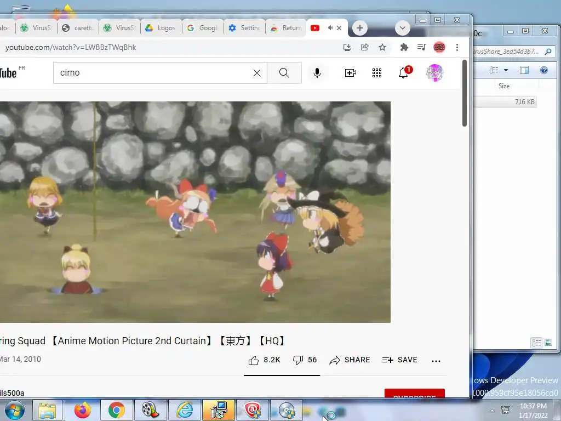Click the video player frame
This screenshot has height=421, width=561.
click(195, 212)
